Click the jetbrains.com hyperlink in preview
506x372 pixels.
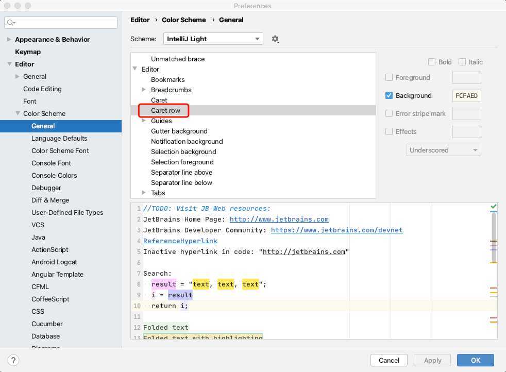click(279, 219)
